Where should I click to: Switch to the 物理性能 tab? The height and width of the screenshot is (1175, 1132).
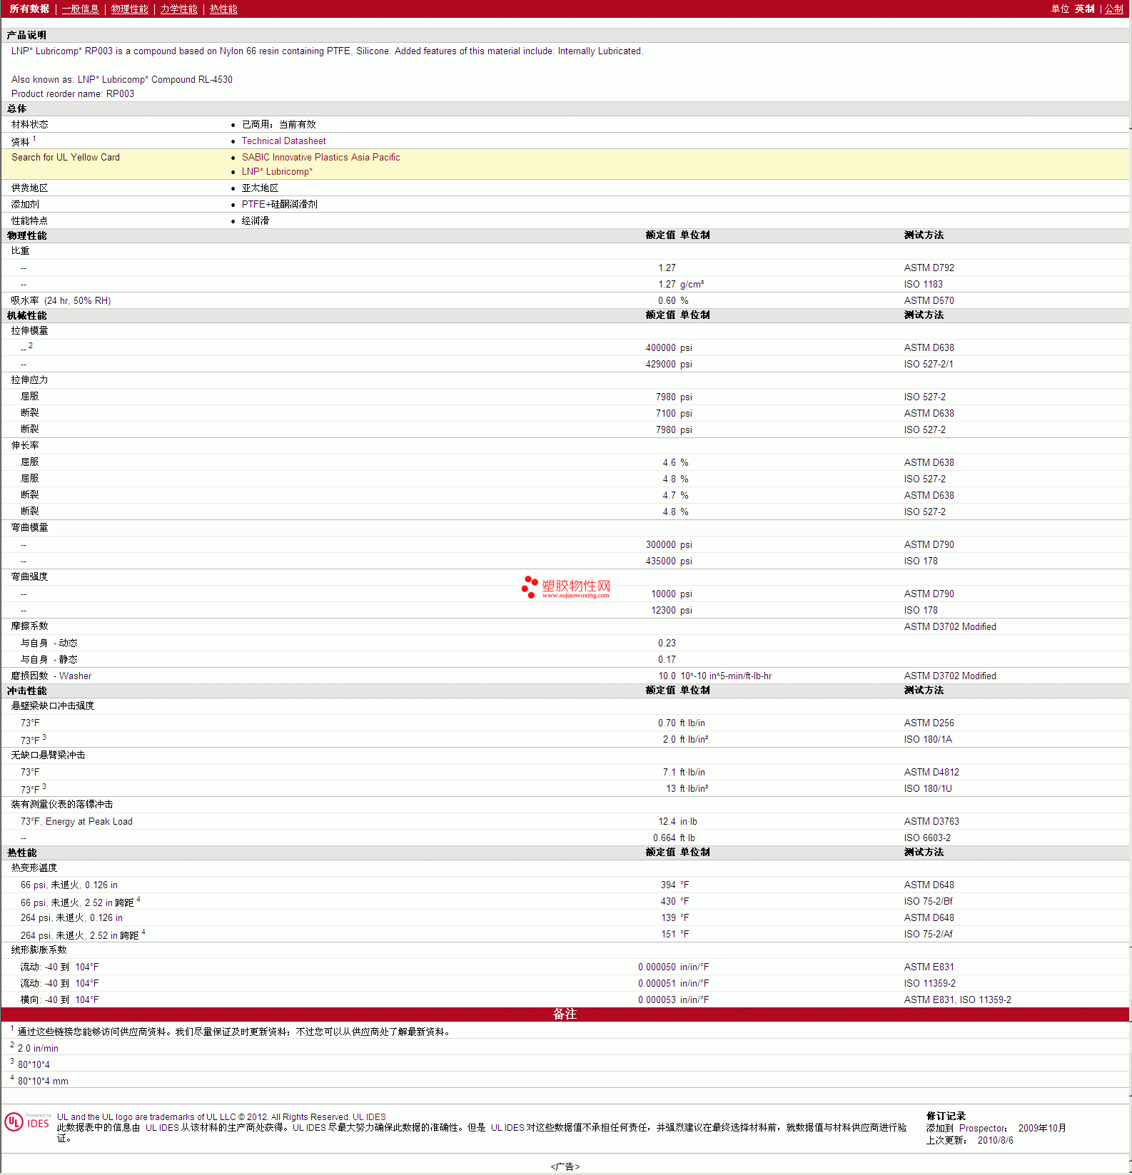point(129,9)
